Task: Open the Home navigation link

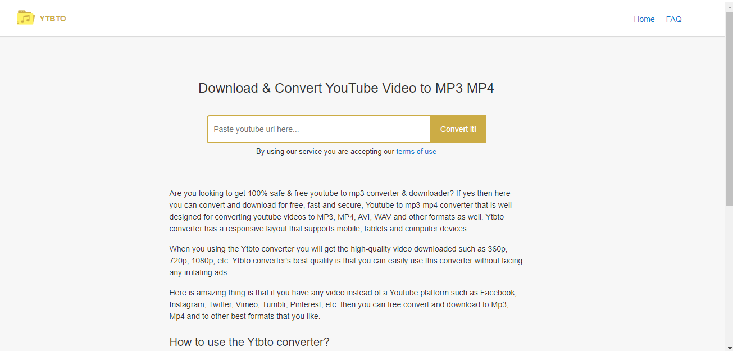Action: [x=644, y=19]
